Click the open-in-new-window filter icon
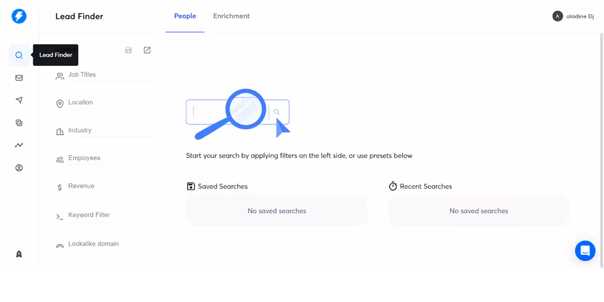The width and height of the screenshot is (604, 302). (147, 50)
